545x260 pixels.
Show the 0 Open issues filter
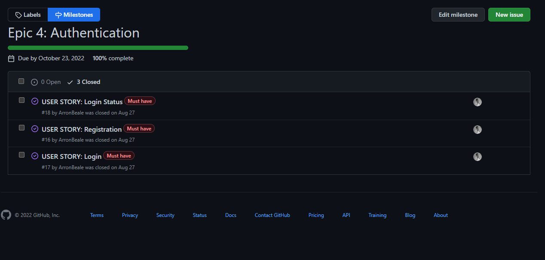coord(46,82)
